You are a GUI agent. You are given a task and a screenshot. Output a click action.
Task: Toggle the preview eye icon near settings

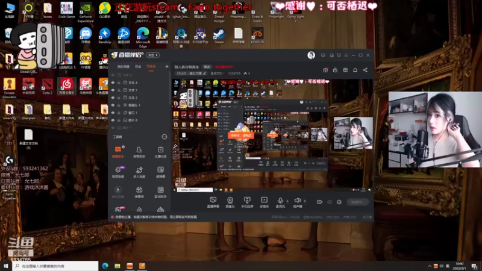pos(330,202)
